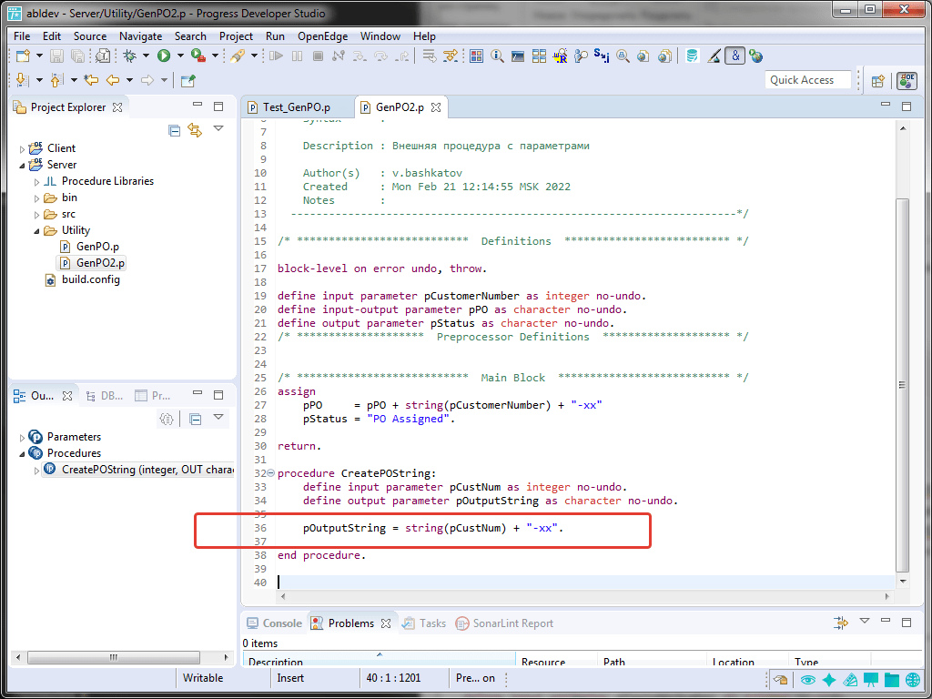932x699 pixels.
Task: Click the green Run button icon
Action: 164,56
